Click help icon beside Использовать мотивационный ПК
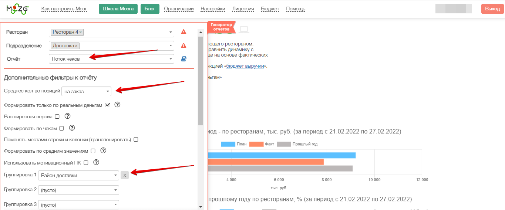505x210 pixels. [96, 162]
